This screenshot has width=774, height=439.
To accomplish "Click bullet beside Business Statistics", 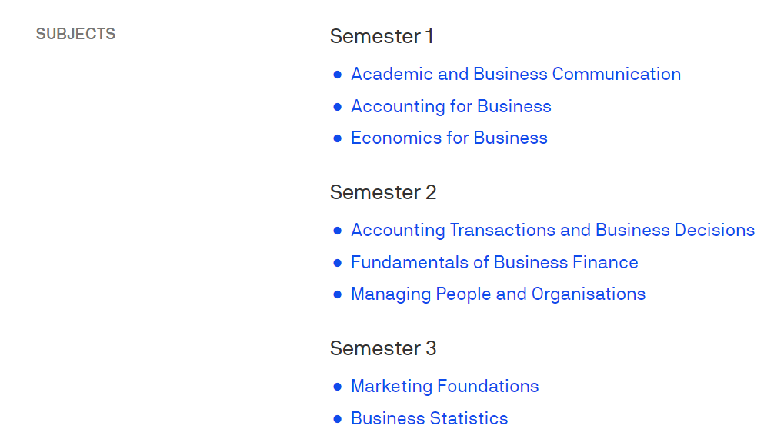I will pos(338,419).
